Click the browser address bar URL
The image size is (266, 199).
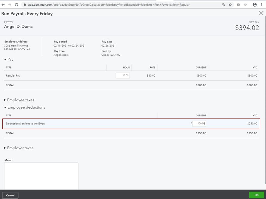click(x=109, y=5)
